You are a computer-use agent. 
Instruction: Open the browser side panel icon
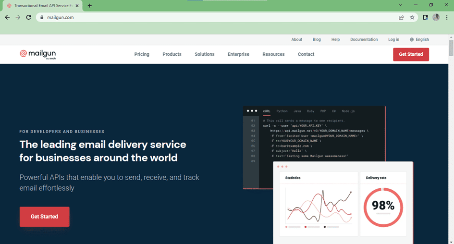click(x=425, y=17)
